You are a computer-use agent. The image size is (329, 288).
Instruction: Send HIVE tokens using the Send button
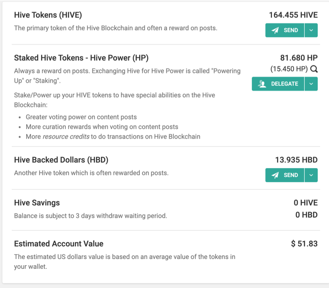click(x=285, y=30)
